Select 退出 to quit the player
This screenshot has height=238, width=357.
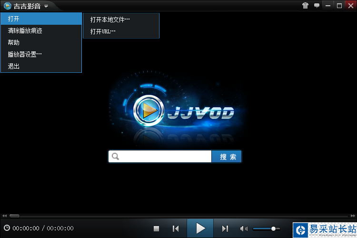tap(41, 66)
